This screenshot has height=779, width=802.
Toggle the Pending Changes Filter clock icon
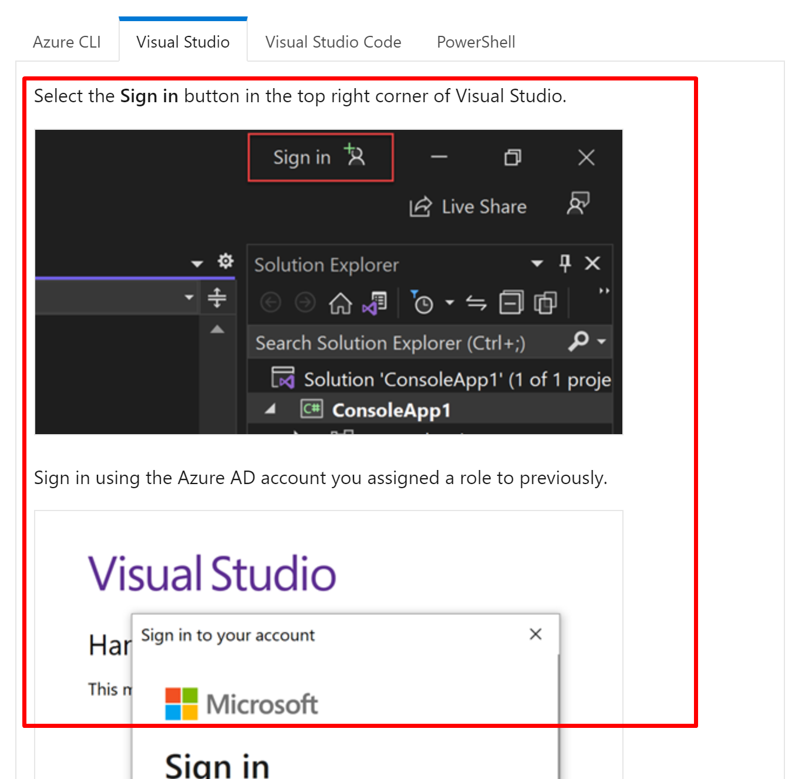[422, 302]
